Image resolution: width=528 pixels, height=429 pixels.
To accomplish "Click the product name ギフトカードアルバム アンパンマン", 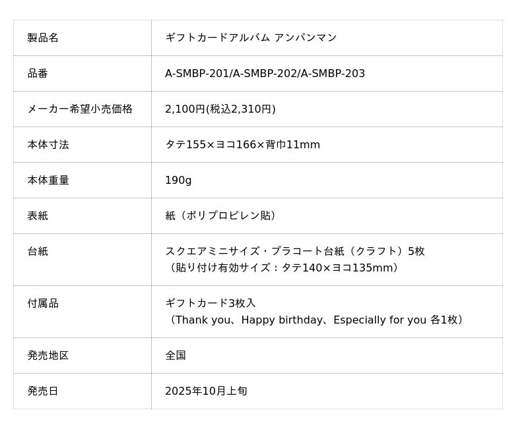I will (x=251, y=38).
